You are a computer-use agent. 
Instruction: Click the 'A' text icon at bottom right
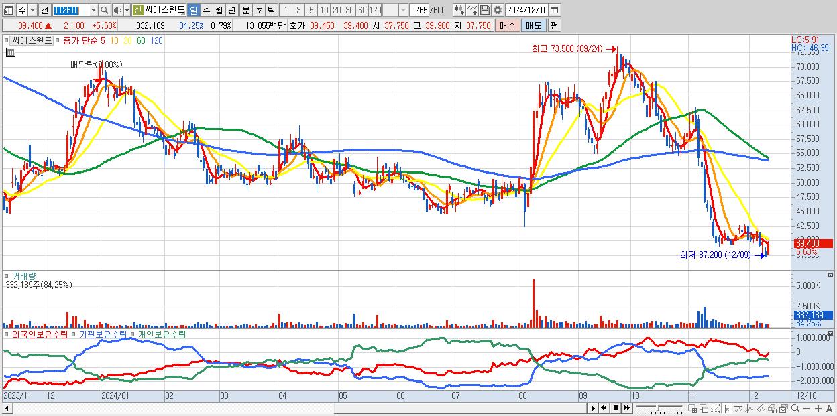point(830,408)
